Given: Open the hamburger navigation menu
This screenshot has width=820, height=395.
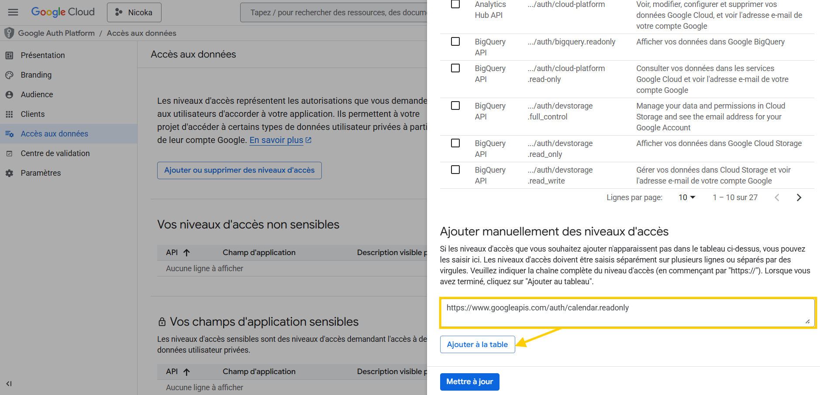Looking at the screenshot, I should [13, 12].
